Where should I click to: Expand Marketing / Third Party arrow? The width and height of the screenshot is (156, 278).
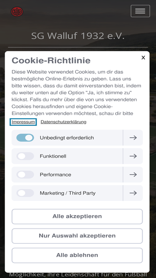click(133, 193)
